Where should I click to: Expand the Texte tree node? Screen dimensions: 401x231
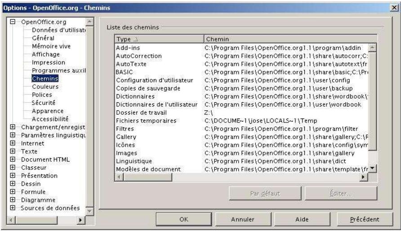click(13, 151)
